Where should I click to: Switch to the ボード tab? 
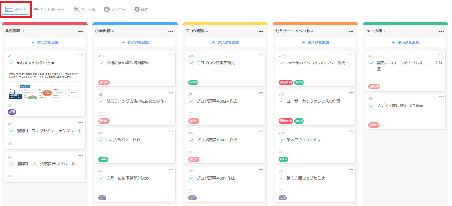[x=17, y=9]
